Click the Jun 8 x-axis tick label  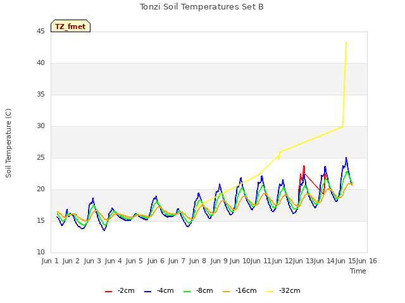[x=197, y=261]
